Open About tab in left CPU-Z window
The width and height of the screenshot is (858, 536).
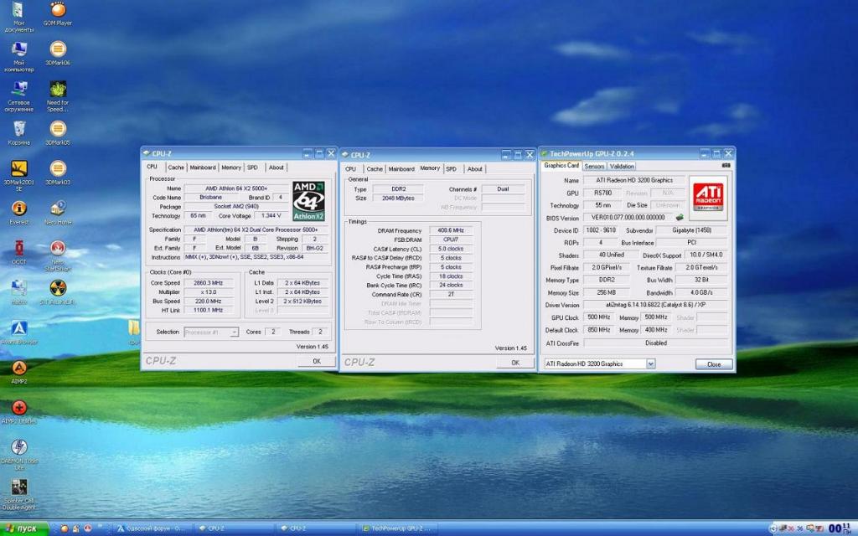tap(277, 167)
